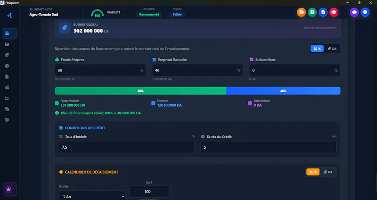Set disbursement schedule to percent mode
The height and width of the screenshot is (200, 377).
313,172
